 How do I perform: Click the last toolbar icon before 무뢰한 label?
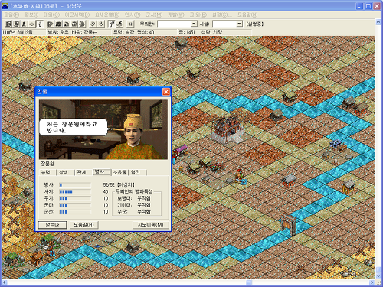click(x=130, y=24)
